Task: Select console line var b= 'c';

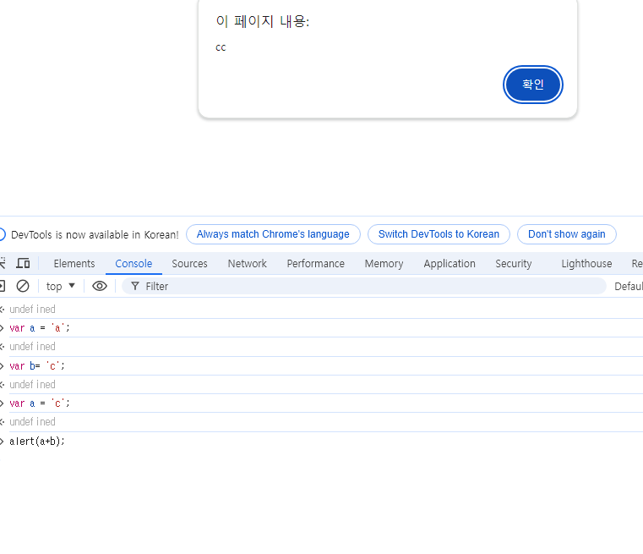Action: (x=37, y=365)
